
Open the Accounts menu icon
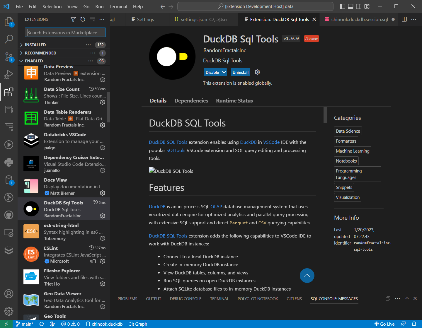(9, 293)
